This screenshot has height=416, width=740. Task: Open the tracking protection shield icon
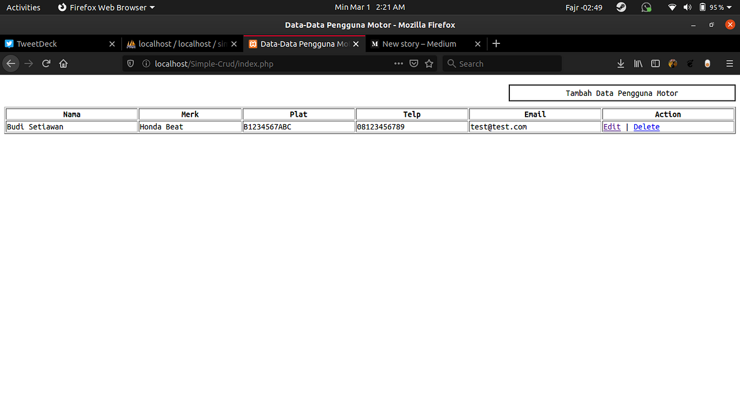[130, 64]
